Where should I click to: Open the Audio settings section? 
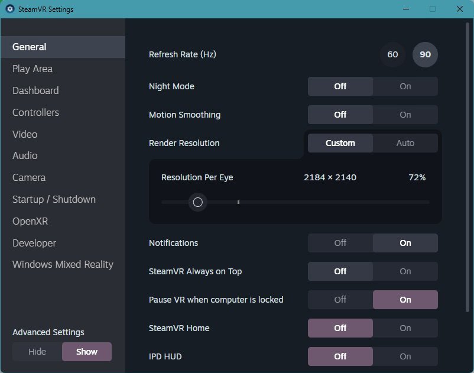pos(63,155)
